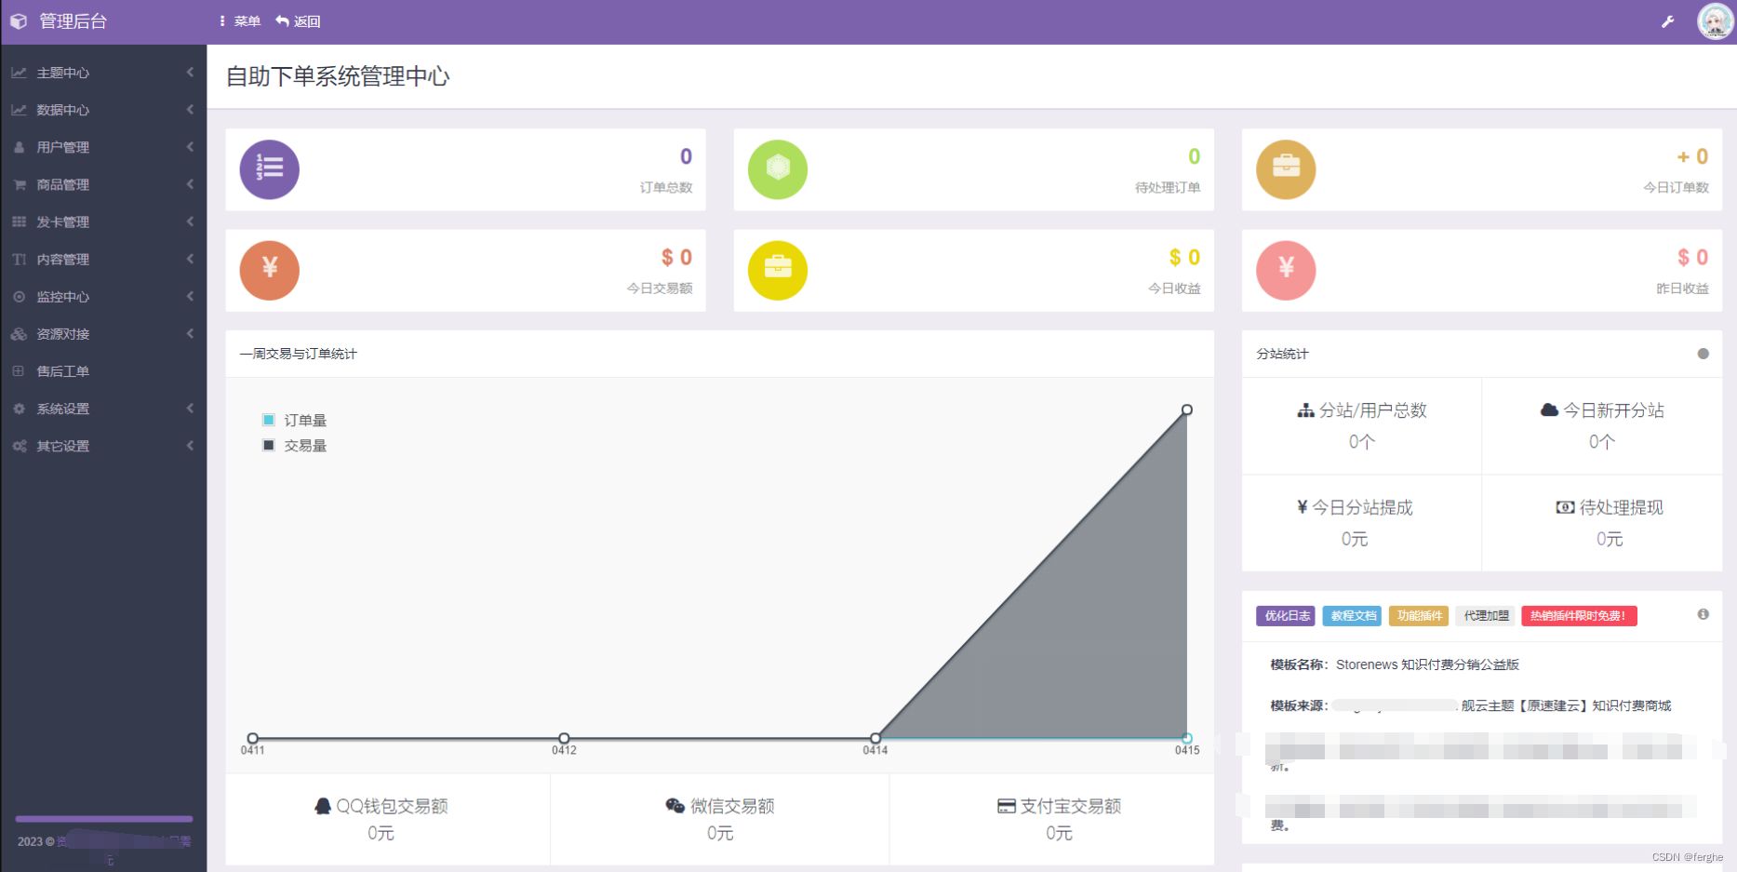The width and height of the screenshot is (1737, 872).
Task: Click the wrench settings icon in top bar
Action: pyautogui.click(x=1668, y=20)
